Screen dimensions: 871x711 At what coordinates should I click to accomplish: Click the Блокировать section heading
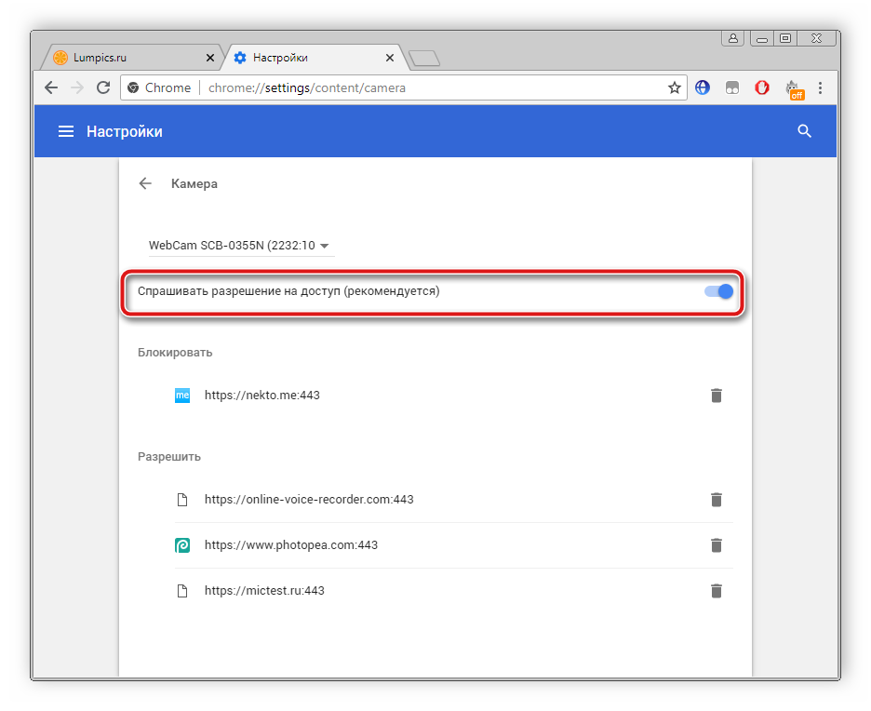[175, 353]
